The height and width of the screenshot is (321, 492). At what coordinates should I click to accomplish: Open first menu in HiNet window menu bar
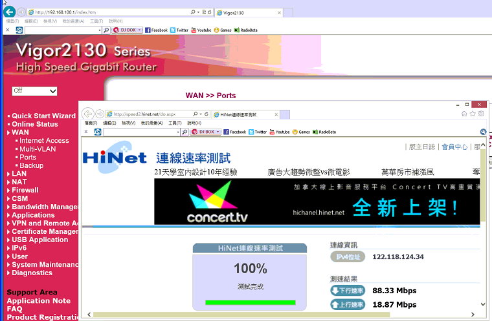point(91,123)
